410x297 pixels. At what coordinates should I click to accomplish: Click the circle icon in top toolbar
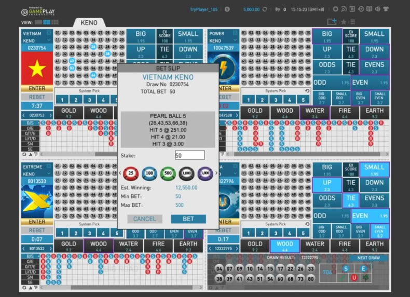coord(335,9)
